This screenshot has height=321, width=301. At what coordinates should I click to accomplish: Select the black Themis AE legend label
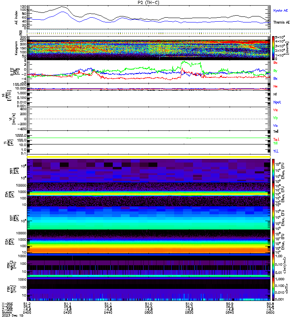click(x=282, y=22)
